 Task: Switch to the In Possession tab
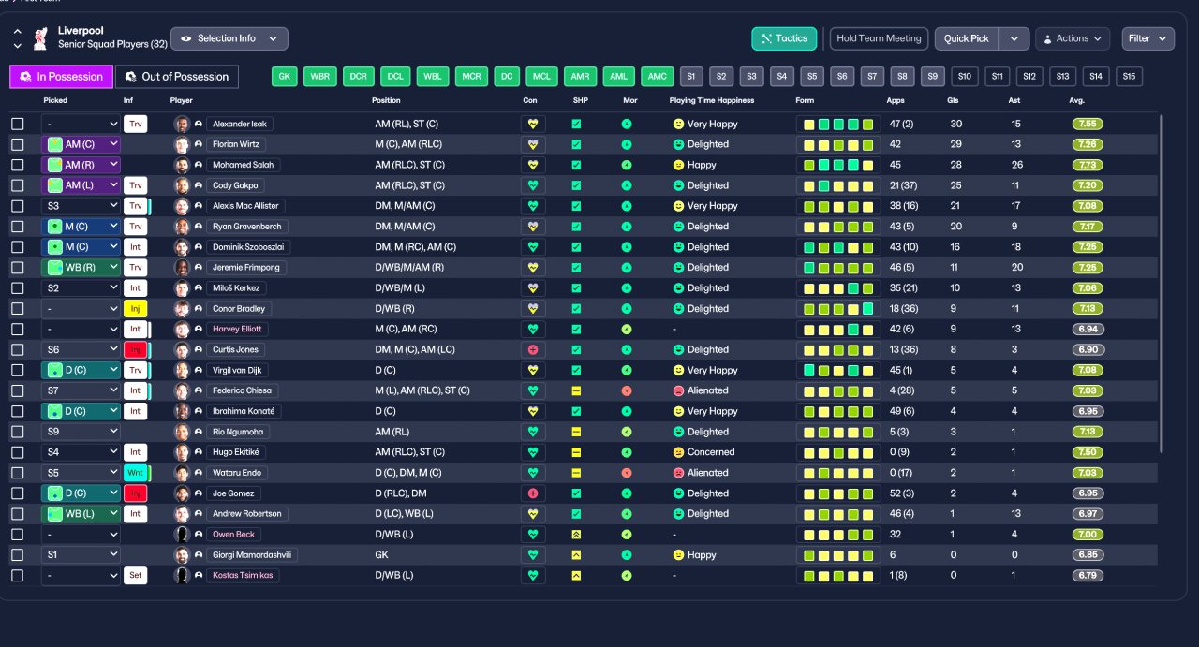coord(62,77)
